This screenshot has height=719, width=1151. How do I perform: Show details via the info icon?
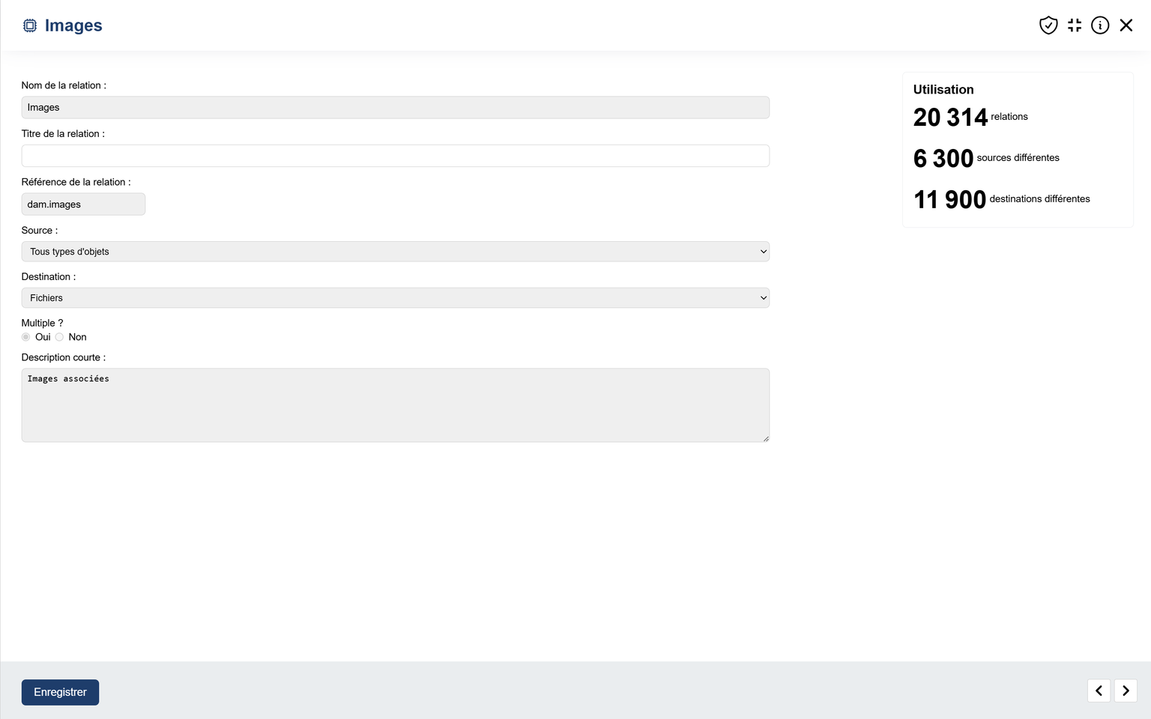tap(1100, 25)
